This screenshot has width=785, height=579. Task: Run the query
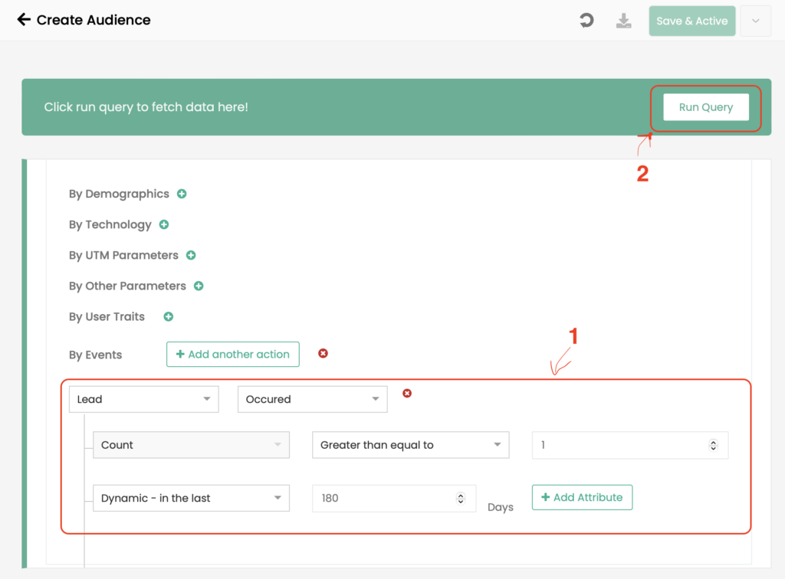click(x=706, y=107)
